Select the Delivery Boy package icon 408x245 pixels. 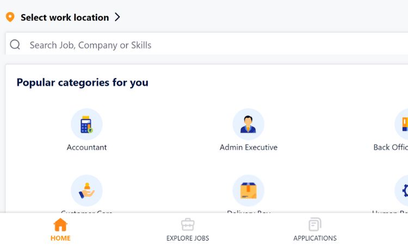tap(248, 191)
